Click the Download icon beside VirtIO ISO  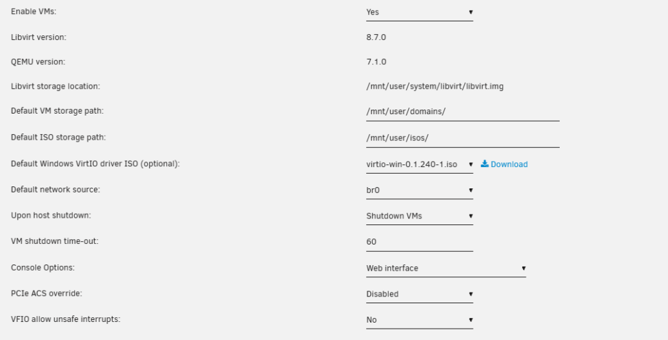pos(484,164)
